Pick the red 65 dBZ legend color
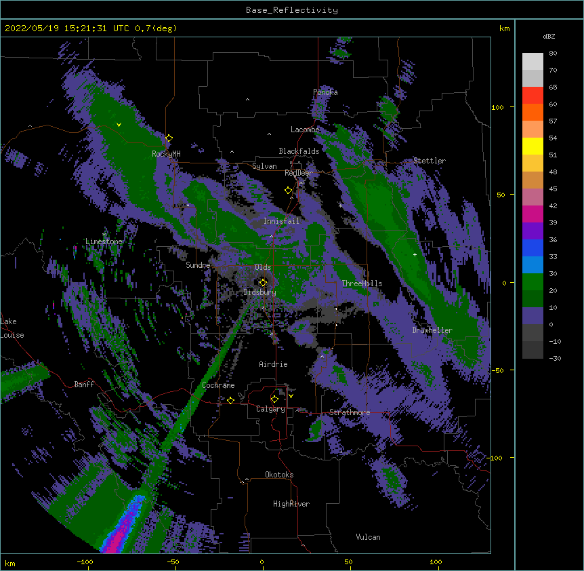This screenshot has height=571, width=584. 533,95
